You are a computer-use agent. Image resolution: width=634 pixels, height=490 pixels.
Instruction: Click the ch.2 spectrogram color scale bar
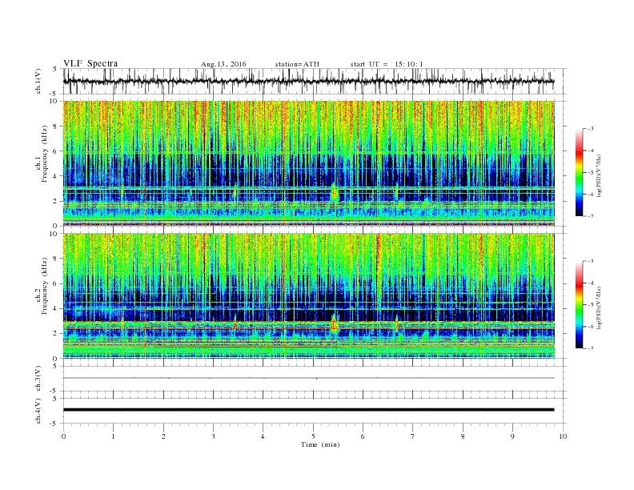click(579, 304)
